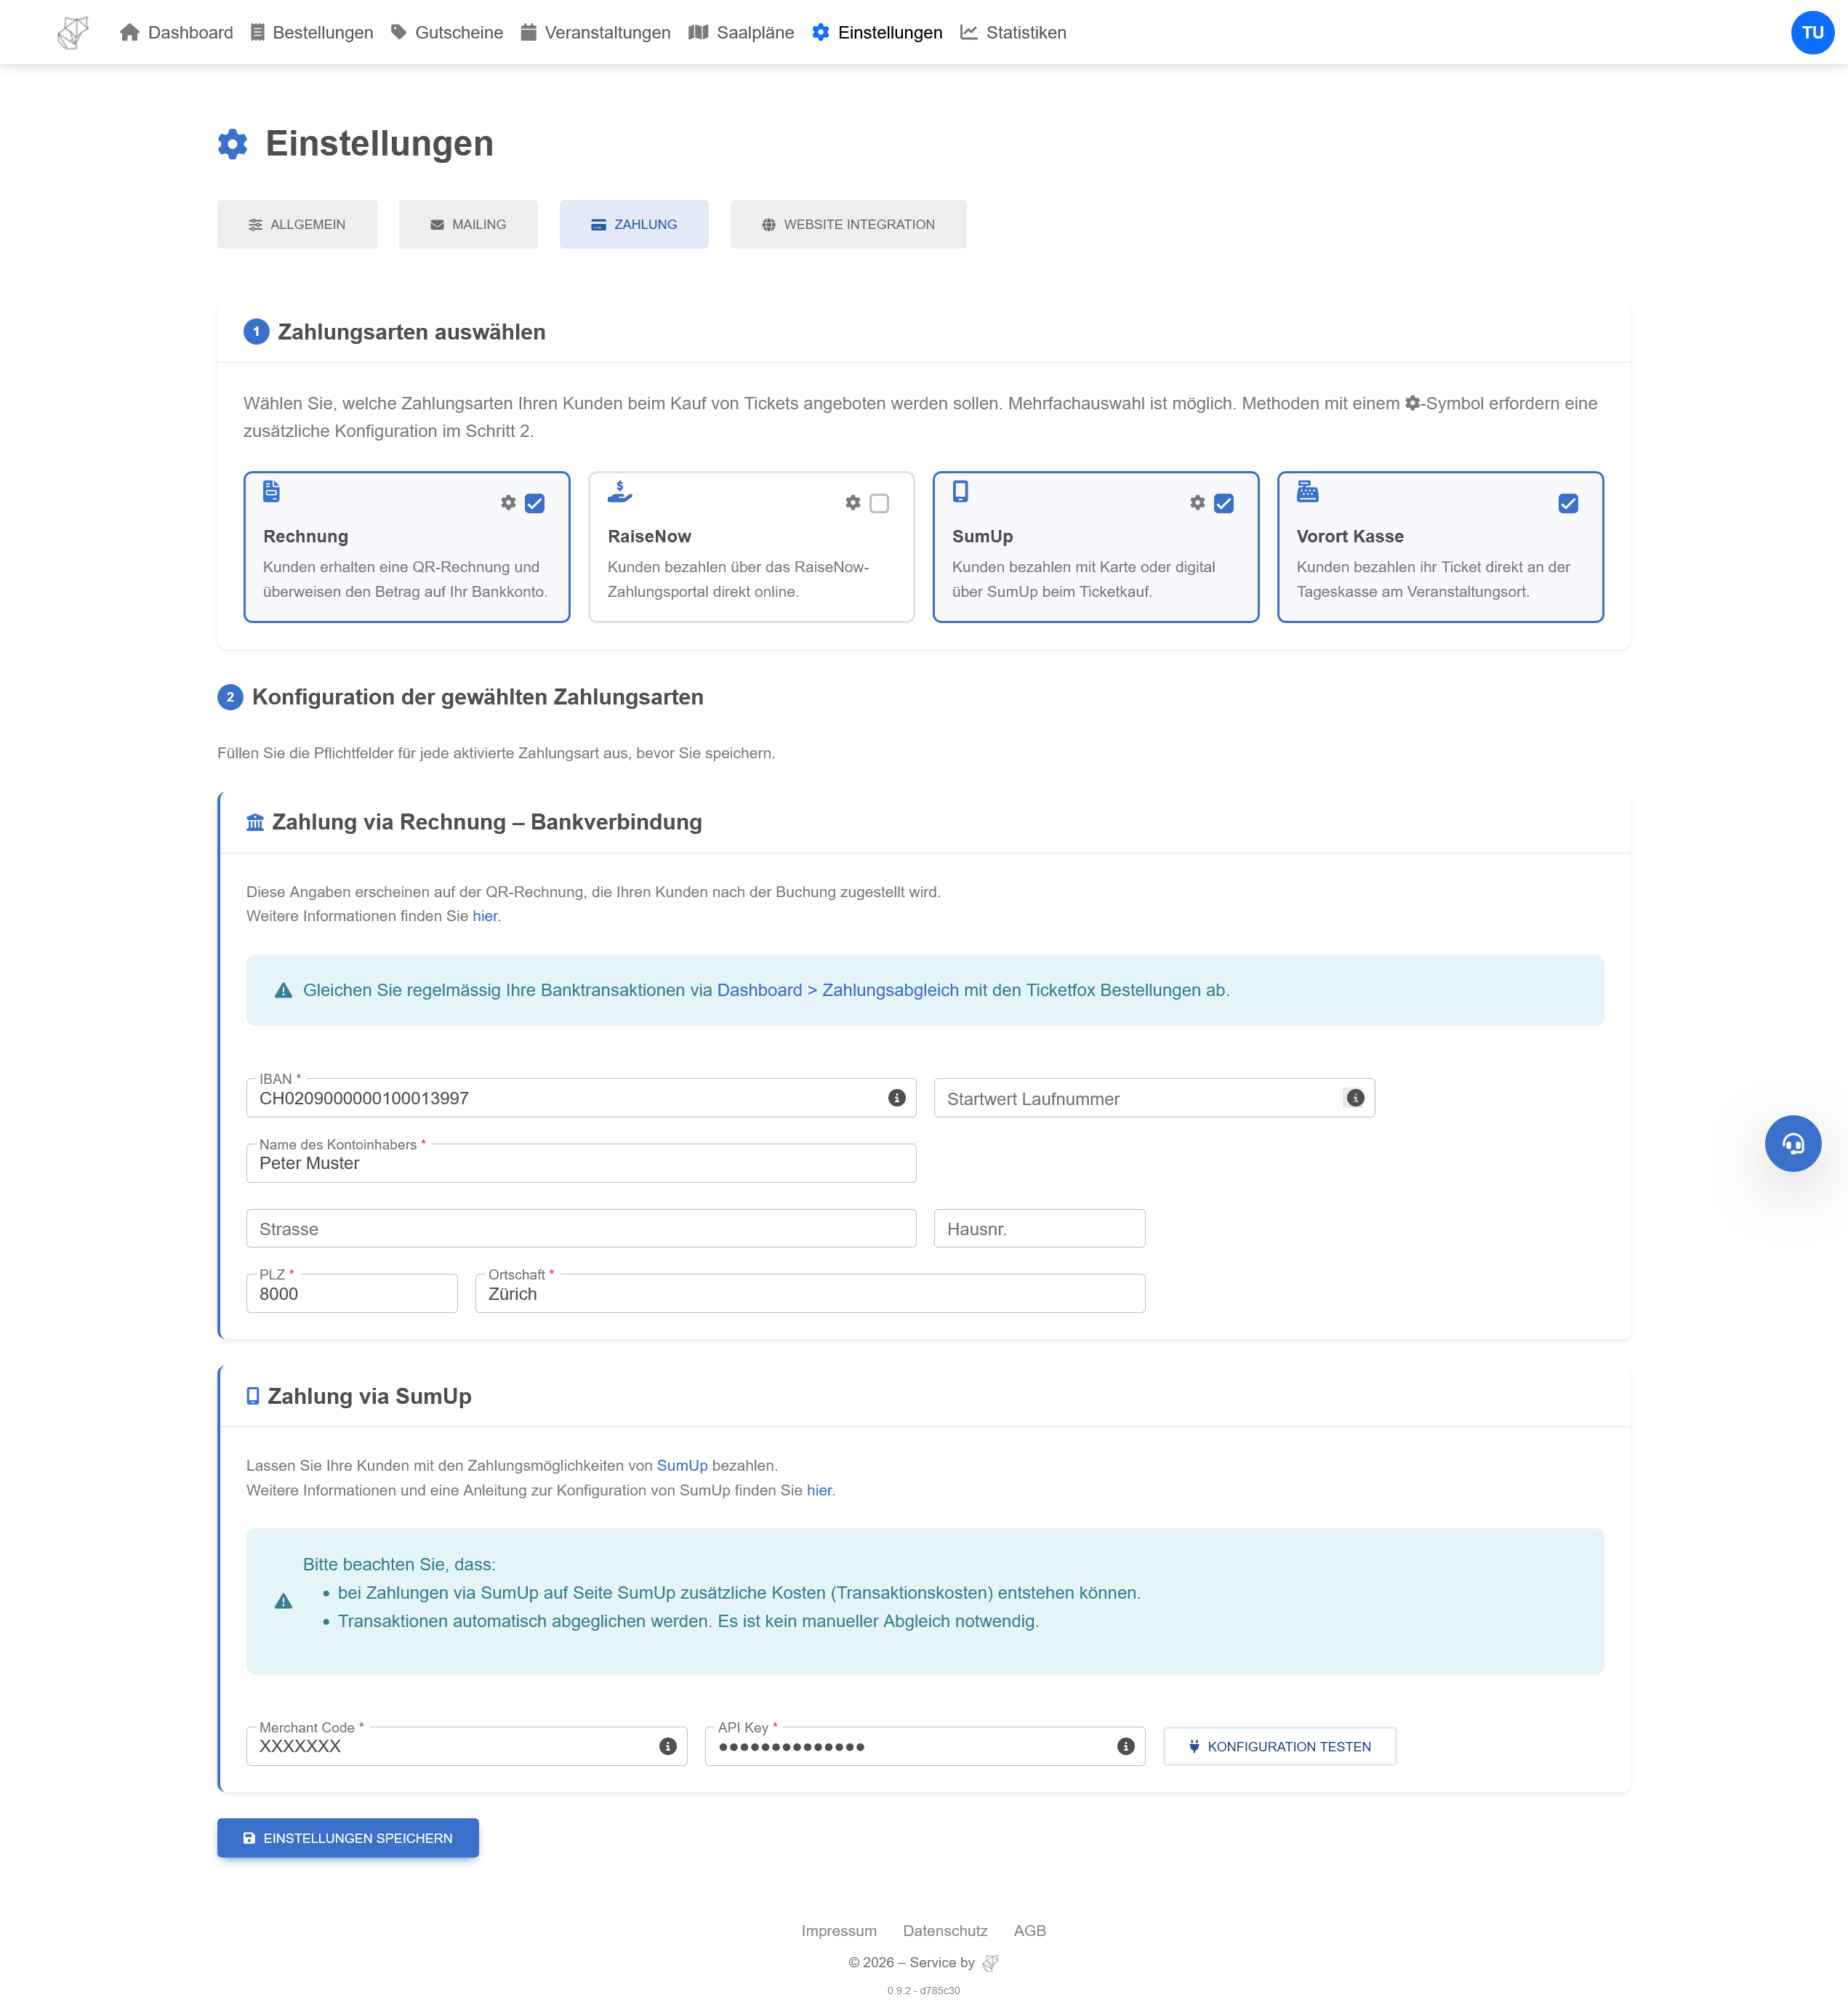Click the 'Konfiguration der gewählten Zahlungsarten' heading
This screenshot has height=2016, width=1848.
tap(478, 697)
